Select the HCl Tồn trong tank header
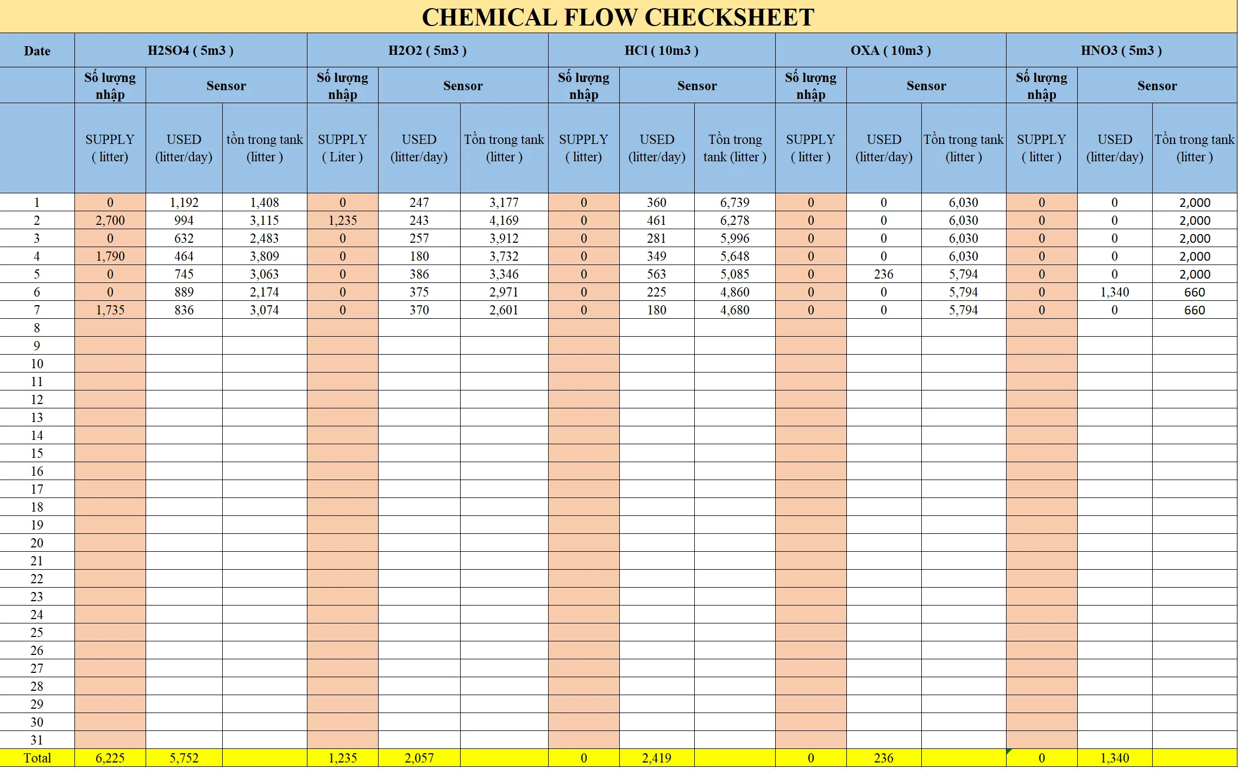1238x769 pixels. click(735, 148)
